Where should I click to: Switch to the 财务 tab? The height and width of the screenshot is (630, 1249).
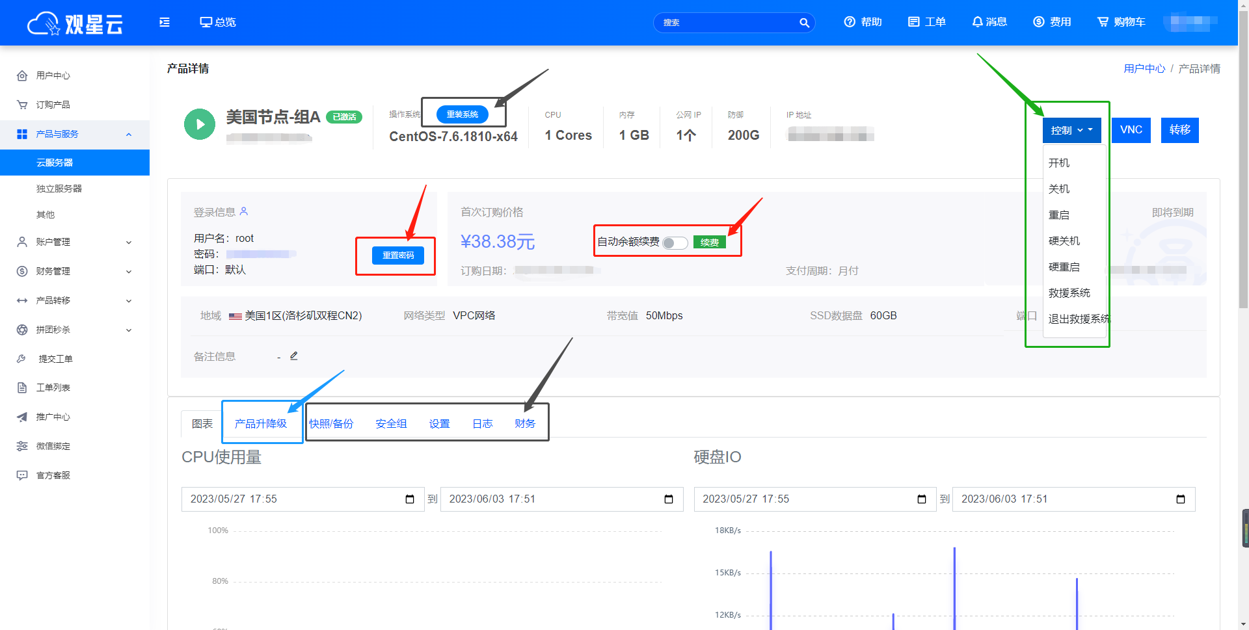coord(525,424)
